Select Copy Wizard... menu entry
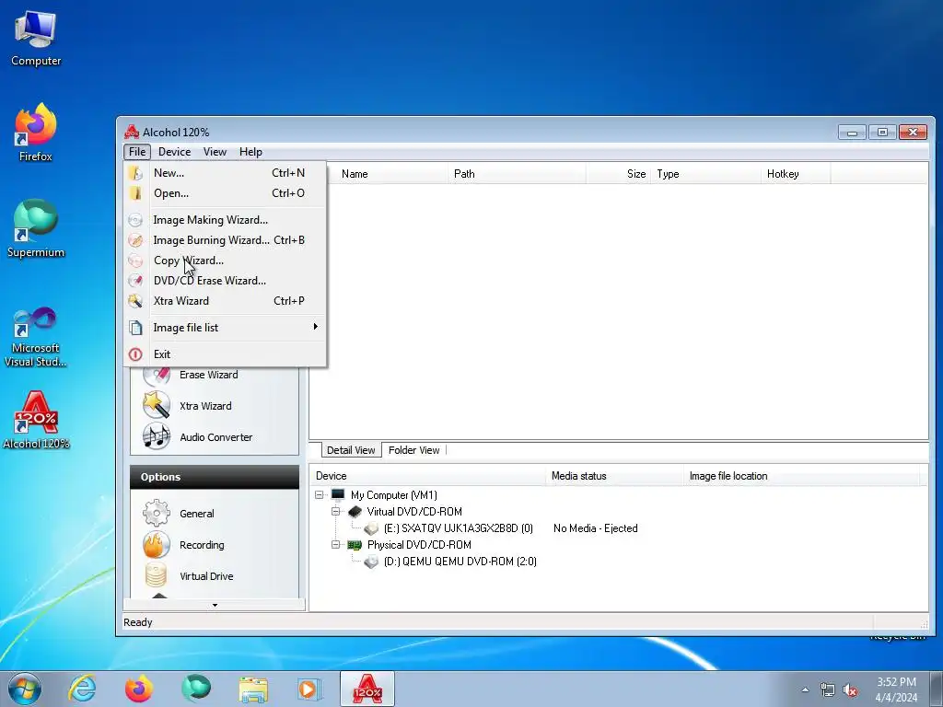Viewport: 943px width, 707px height. point(226,261)
